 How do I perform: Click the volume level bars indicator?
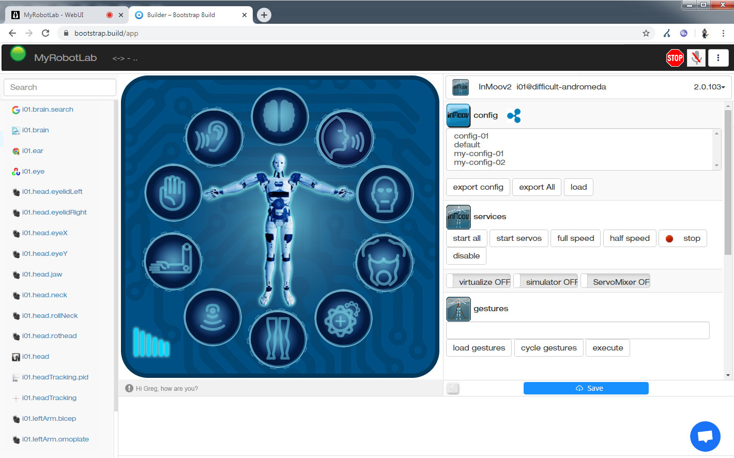point(151,342)
